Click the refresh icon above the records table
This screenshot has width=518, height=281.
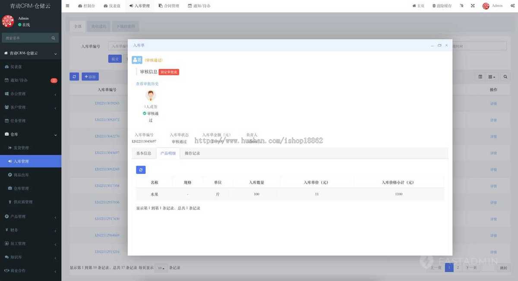pos(74,76)
